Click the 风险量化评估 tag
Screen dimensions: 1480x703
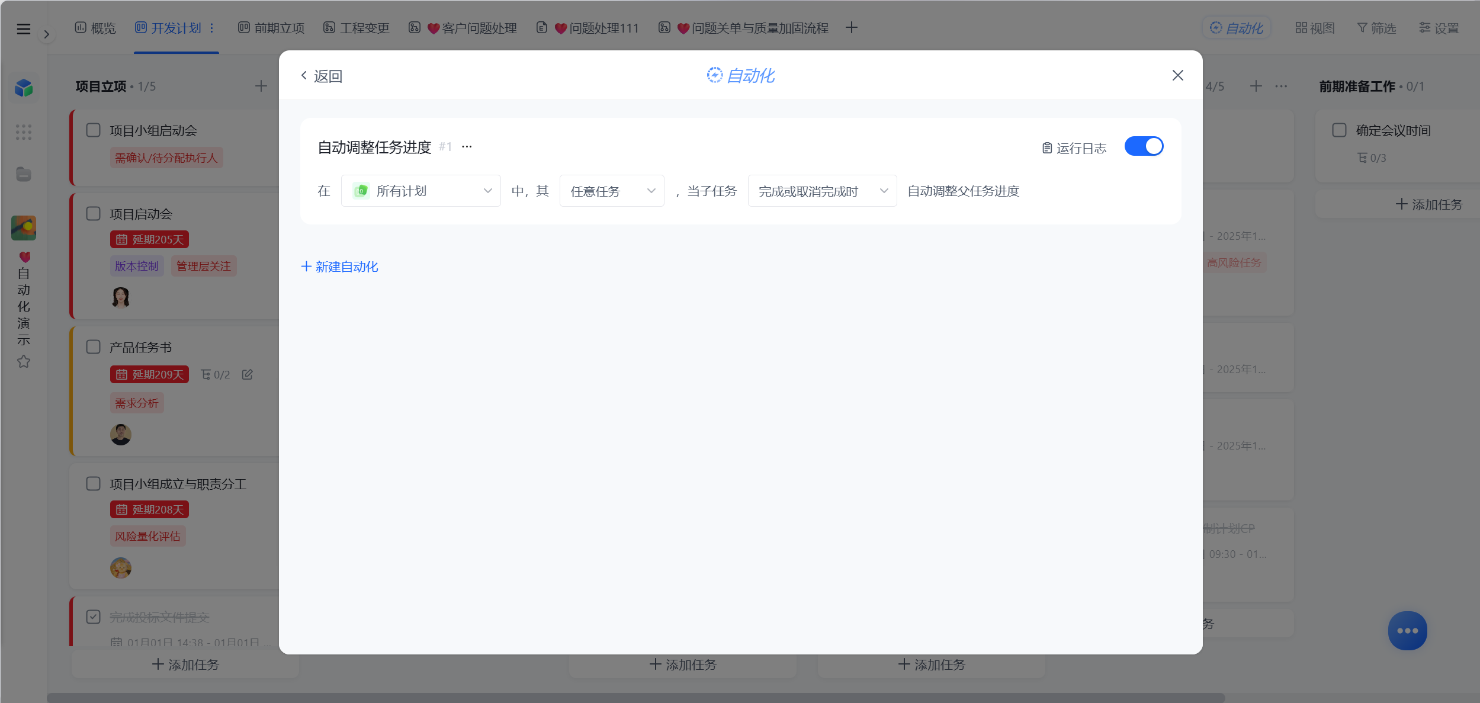148,536
